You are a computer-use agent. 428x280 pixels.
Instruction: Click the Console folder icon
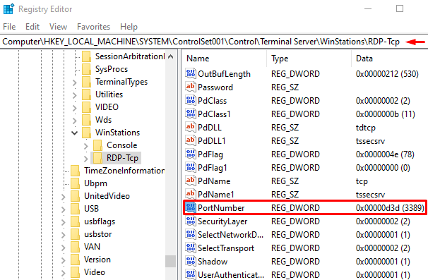coord(97,145)
